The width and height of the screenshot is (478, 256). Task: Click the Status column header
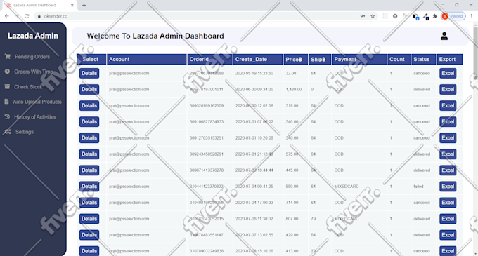pos(423,60)
